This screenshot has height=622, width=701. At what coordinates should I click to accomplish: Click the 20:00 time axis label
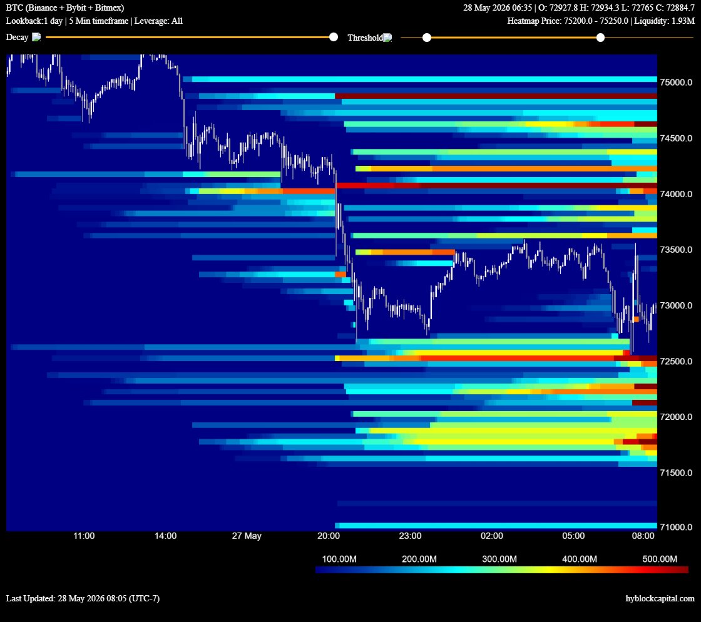329,536
